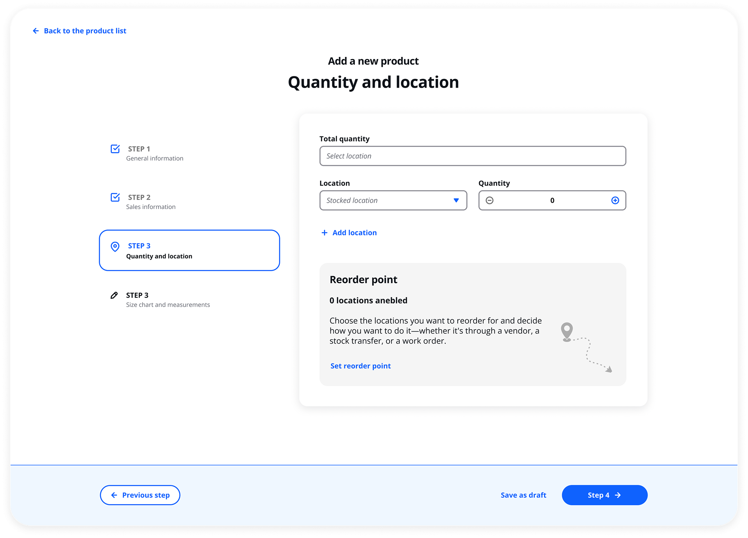Screen dimensions: 748x538
Task: Click the Total quantity input field
Action: point(473,156)
